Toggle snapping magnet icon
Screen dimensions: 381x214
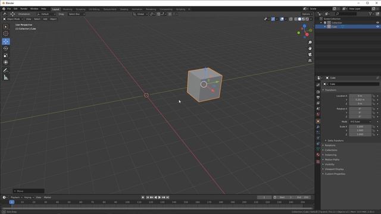(158, 14)
